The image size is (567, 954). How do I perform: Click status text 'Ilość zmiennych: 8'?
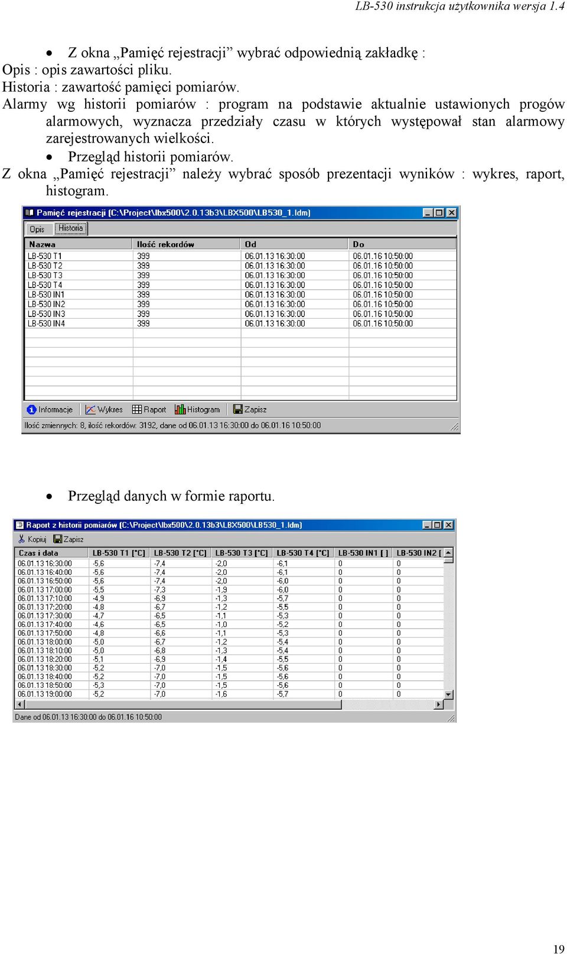click(x=55, y=425)
